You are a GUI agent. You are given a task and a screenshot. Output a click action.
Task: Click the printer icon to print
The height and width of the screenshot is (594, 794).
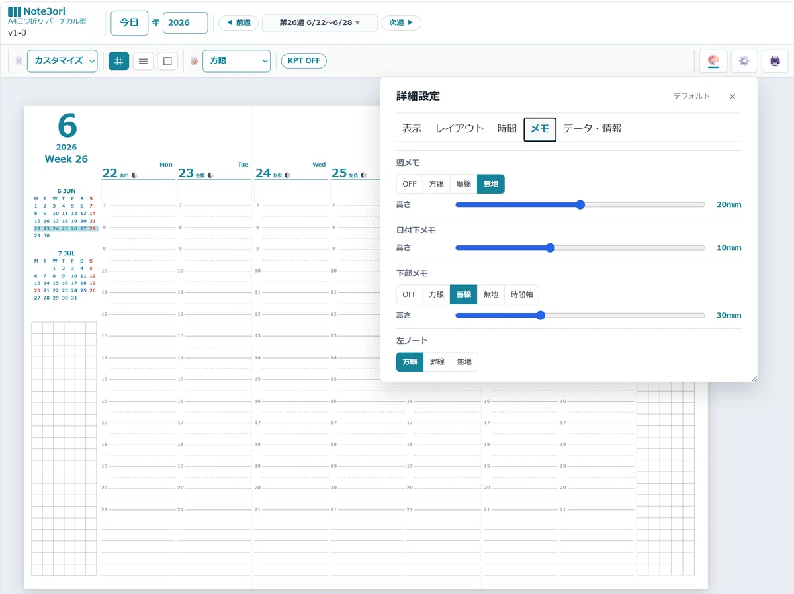pyautogui.click(x=775, y=61)
